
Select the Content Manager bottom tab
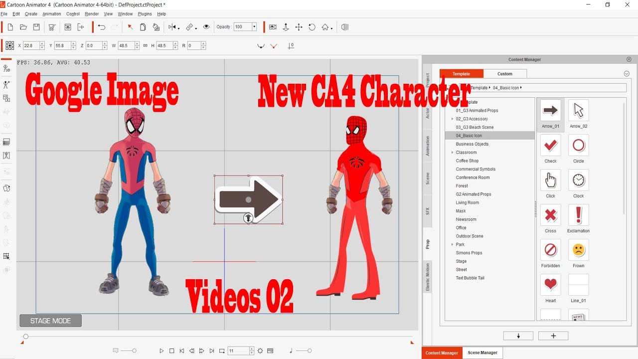tap(442, 353)
